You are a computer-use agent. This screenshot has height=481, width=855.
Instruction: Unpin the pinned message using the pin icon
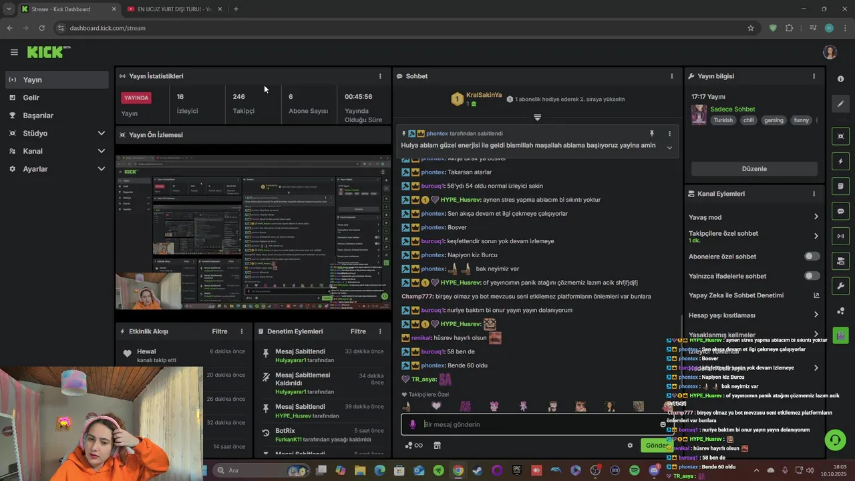(x=652, y=134)
